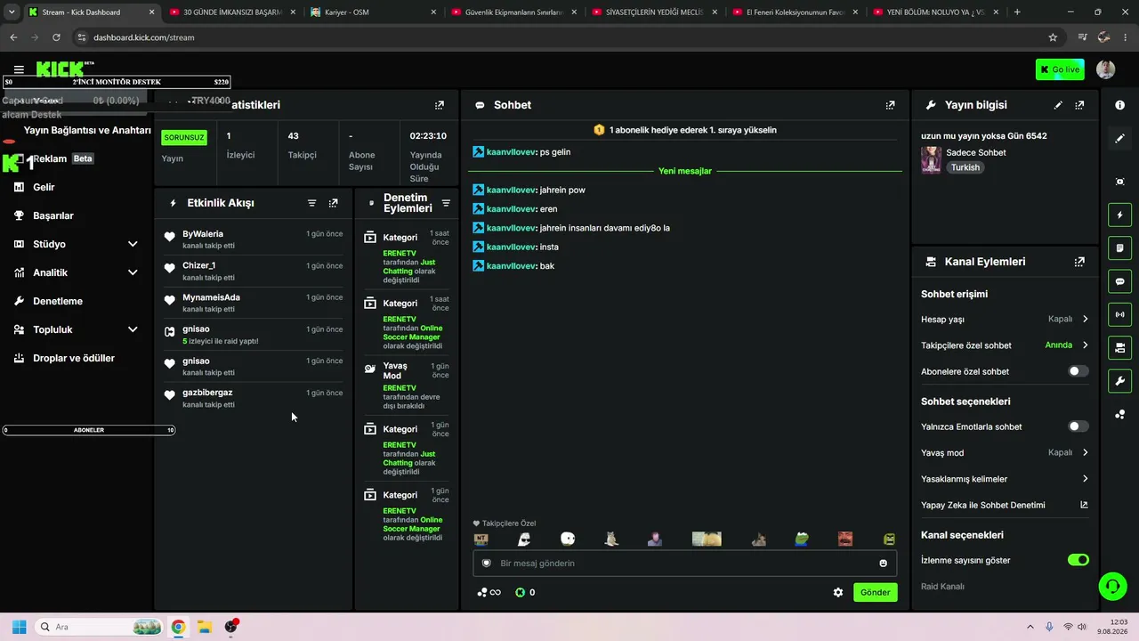Toggle Yalnızca Emotlarla sohbet switch
Viewport: 1139px width, 641px height.
tap(1078, 426)
